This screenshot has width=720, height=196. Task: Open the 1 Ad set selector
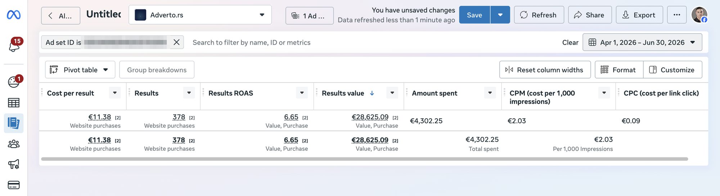(310, 16)
